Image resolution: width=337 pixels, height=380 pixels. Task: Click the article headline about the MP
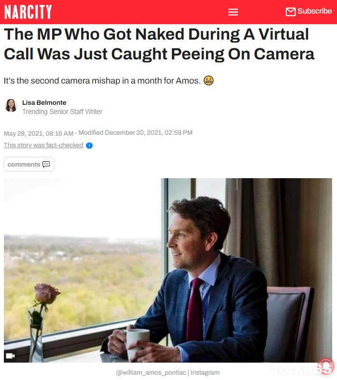(159, 44)
